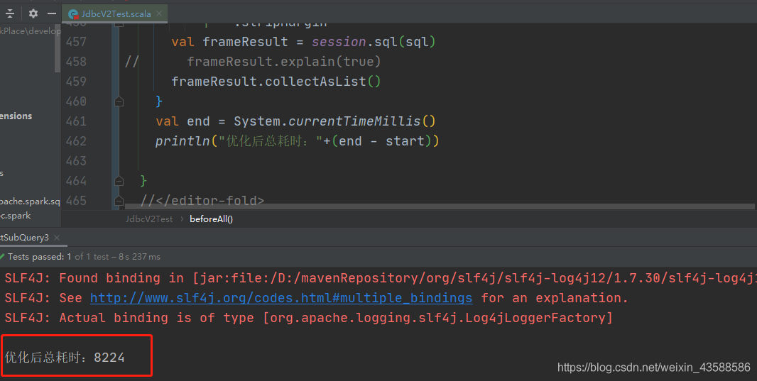Click the '优化后总耗时: 8224' console output
The height and width of the screenshot is (381, 757).
click(x=65, y=358)
